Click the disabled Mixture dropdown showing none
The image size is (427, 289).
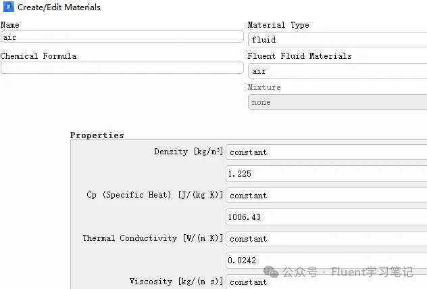(x=337, y=102)
